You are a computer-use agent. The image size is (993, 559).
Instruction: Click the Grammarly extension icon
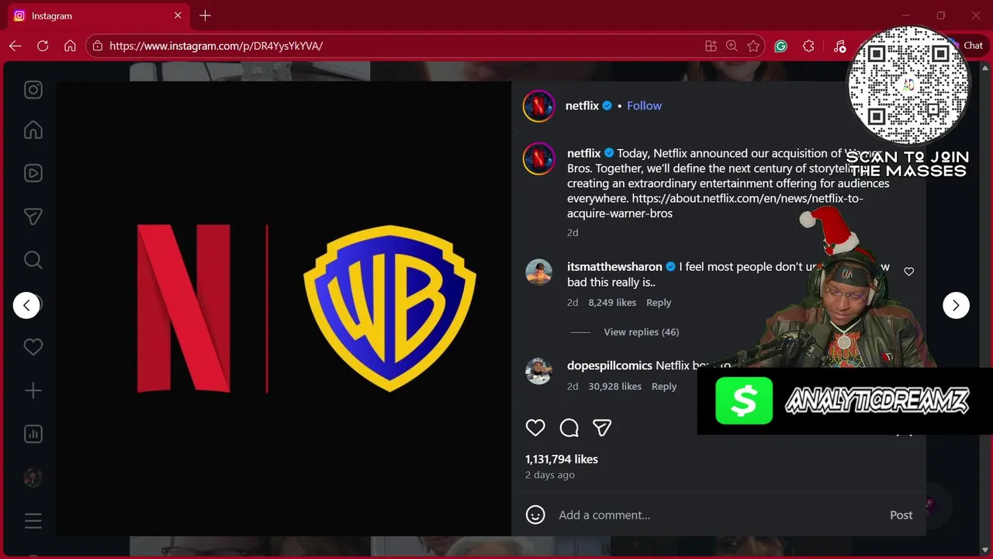(781, 46)
